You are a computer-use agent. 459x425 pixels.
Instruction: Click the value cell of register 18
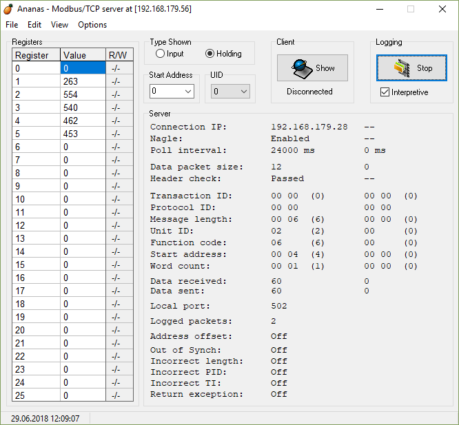83,304
